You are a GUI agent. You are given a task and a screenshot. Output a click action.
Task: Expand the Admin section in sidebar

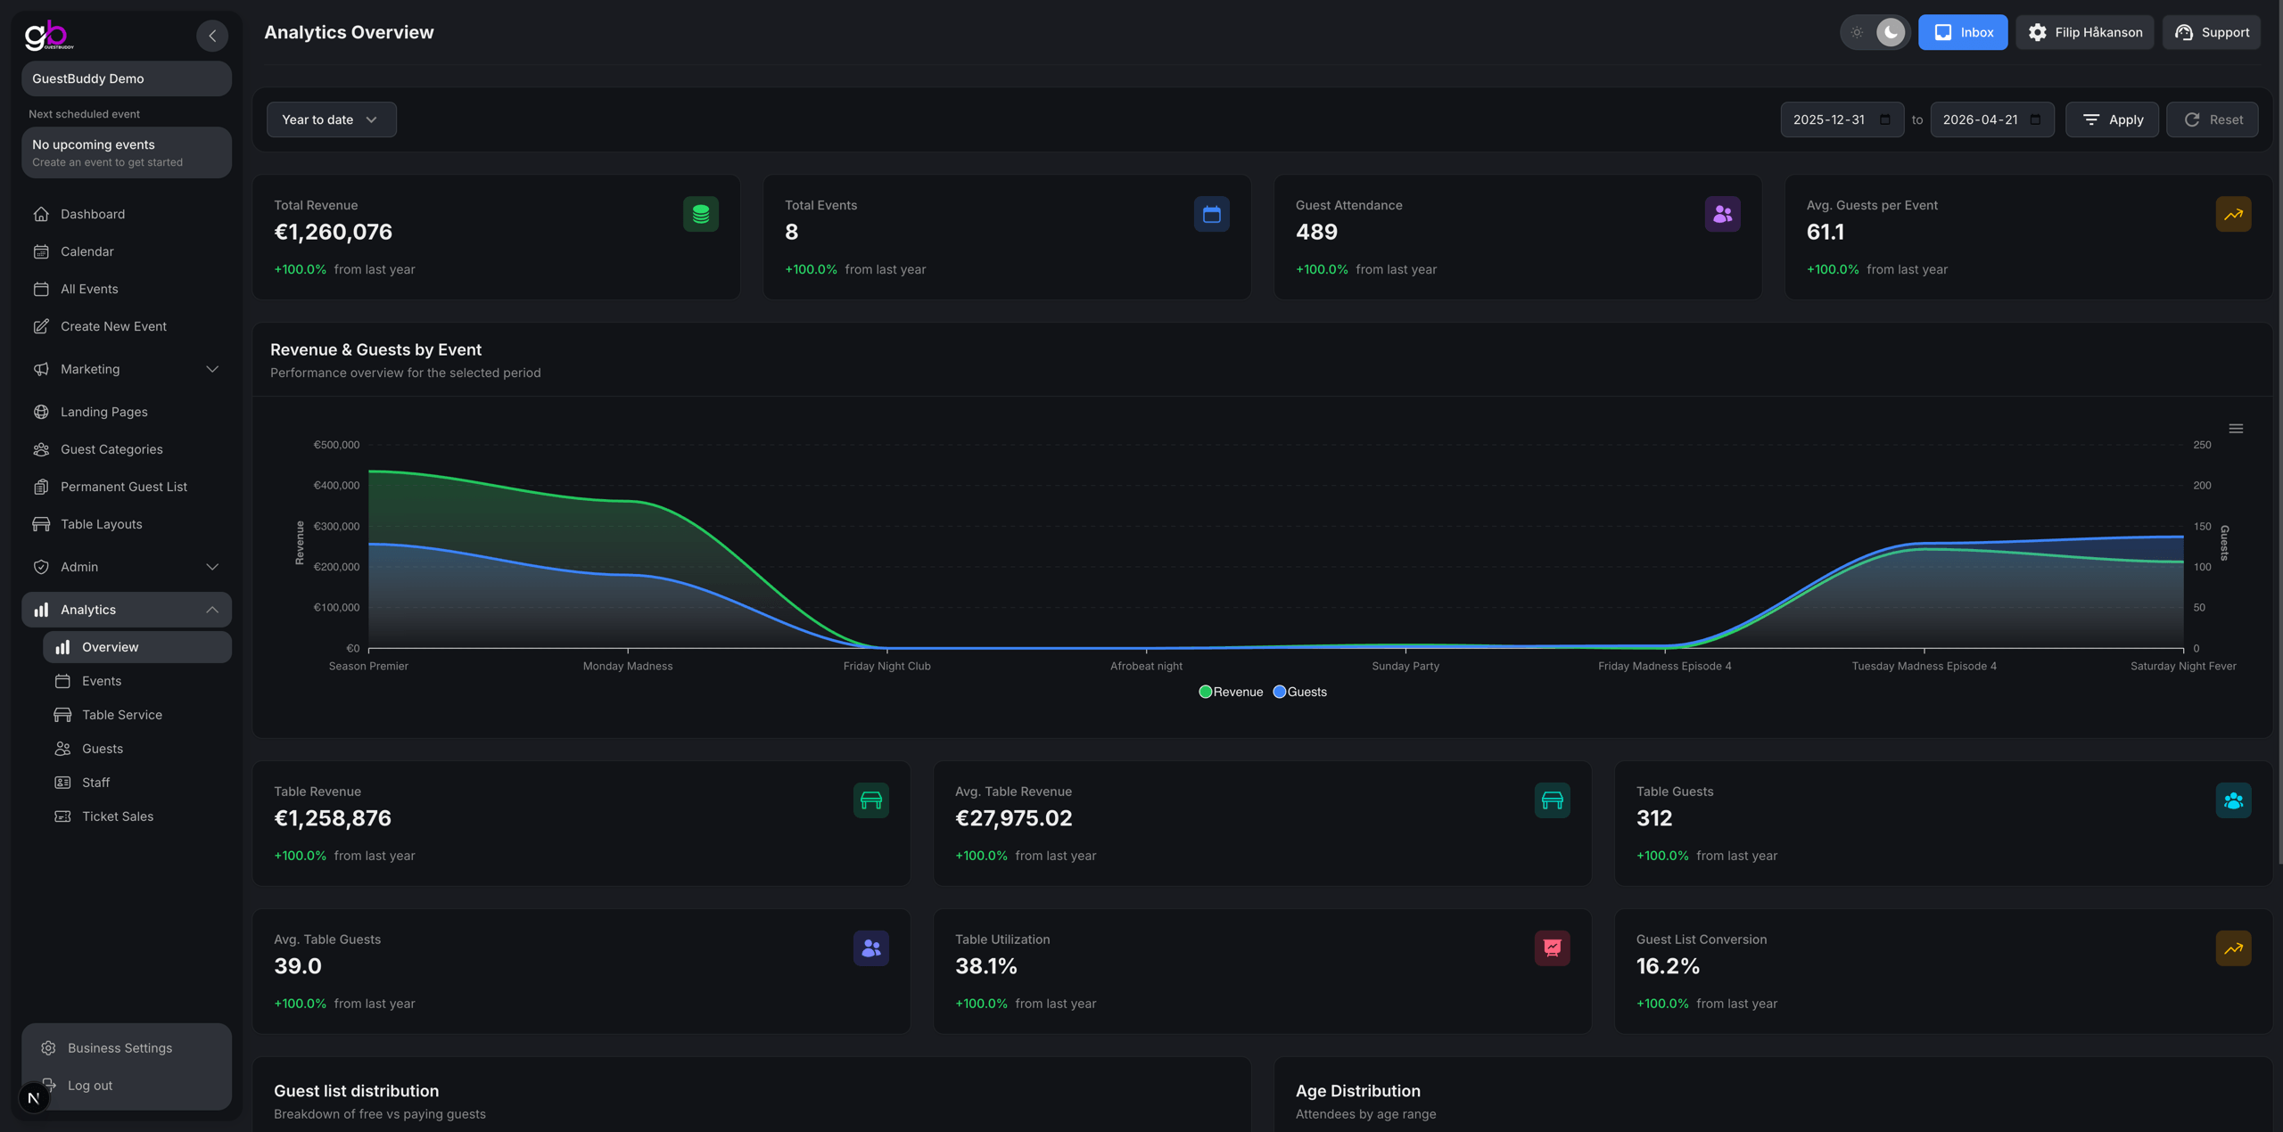pyautogui.click(x=78, y=566)
